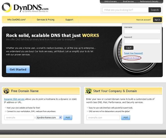Click the Log in button
The image size is (166, 138).
129,48
